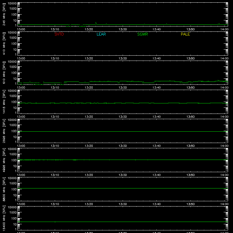Select the 2695 MHz [SFU] axis title
Viewport: 233px width, 233px height.
(4, 131)
